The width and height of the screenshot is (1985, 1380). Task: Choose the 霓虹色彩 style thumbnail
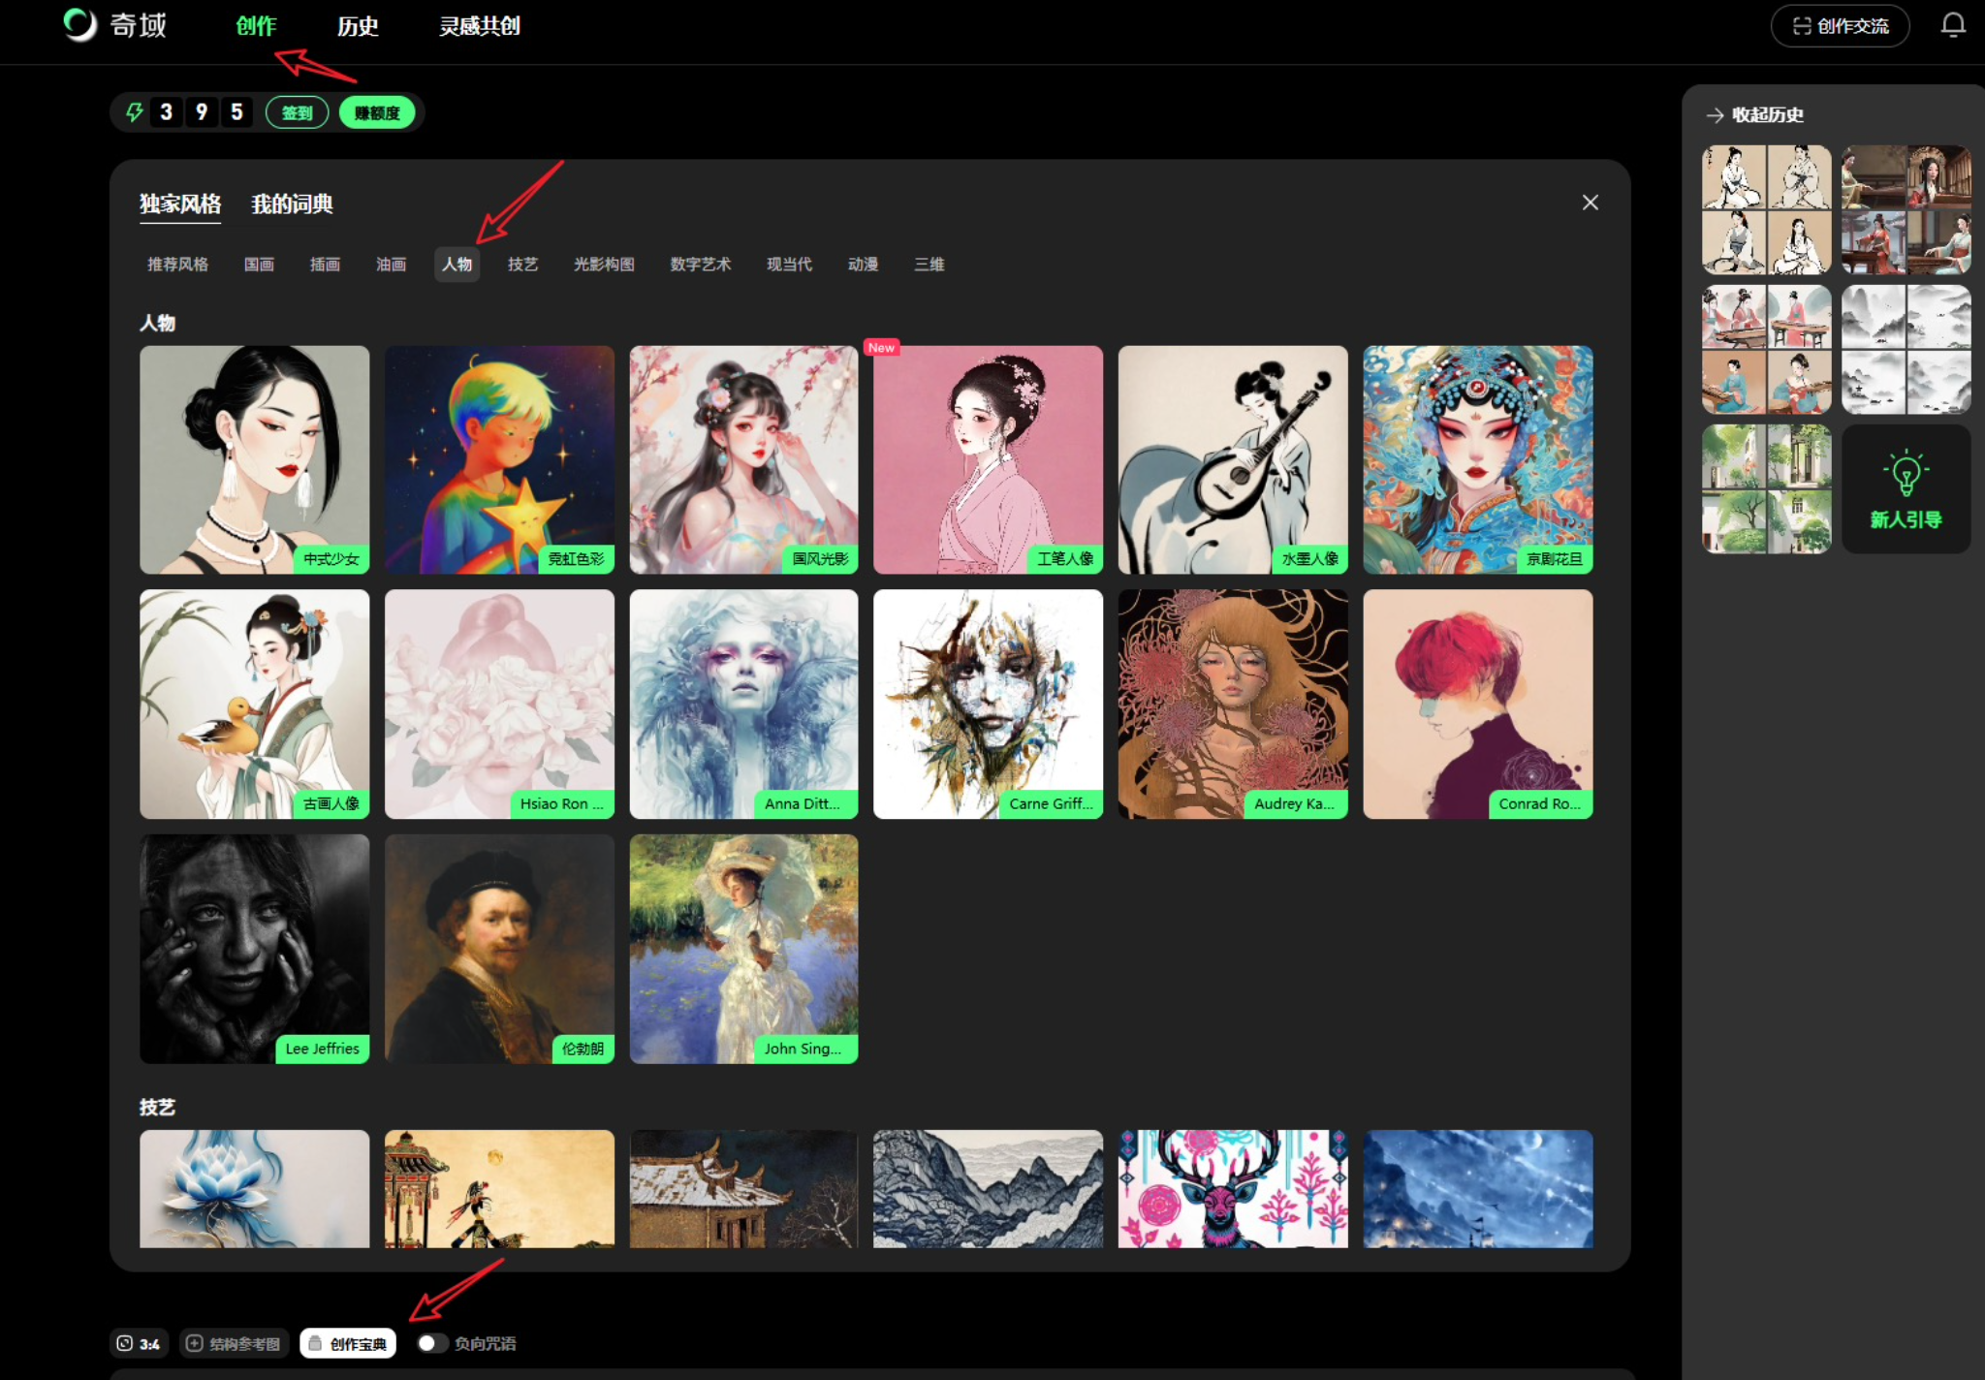click(x=499, y=459)
